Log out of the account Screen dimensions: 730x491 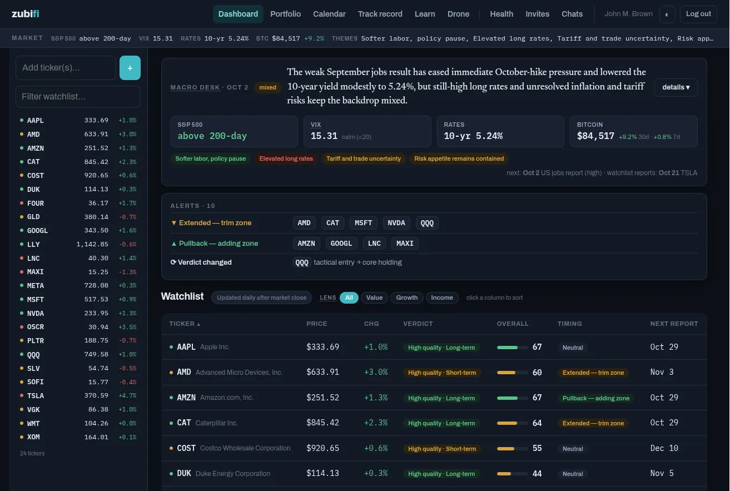[x=698, y=14]
